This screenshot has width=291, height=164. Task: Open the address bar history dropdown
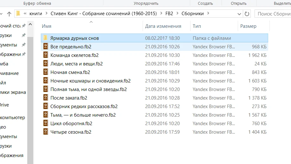tap(239, 14)
